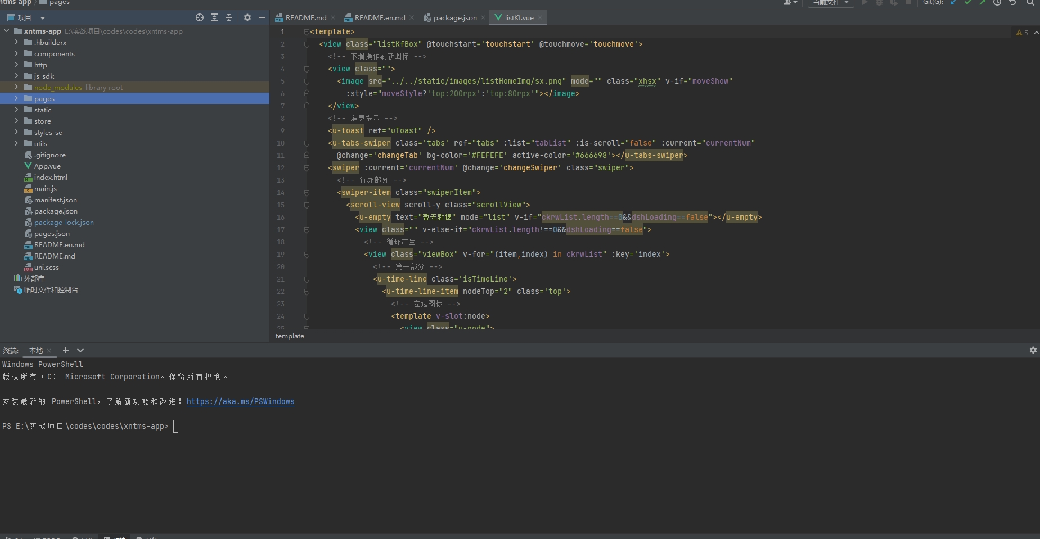Open the 项目 view selector dropdown
The height and width of the screenshot is (539, 1040).
click(27, 17)
